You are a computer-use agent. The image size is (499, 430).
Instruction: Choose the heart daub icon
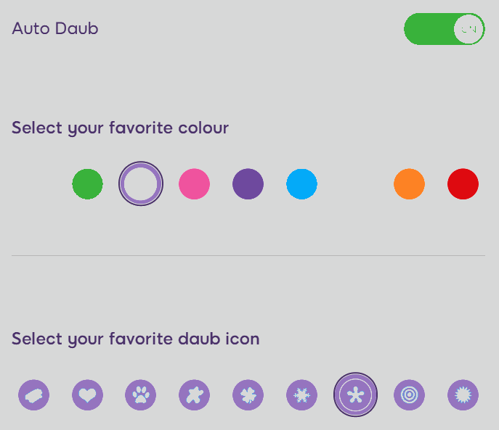pos(87,394)
